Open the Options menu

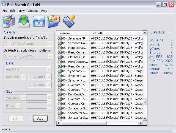click(33, 11)
